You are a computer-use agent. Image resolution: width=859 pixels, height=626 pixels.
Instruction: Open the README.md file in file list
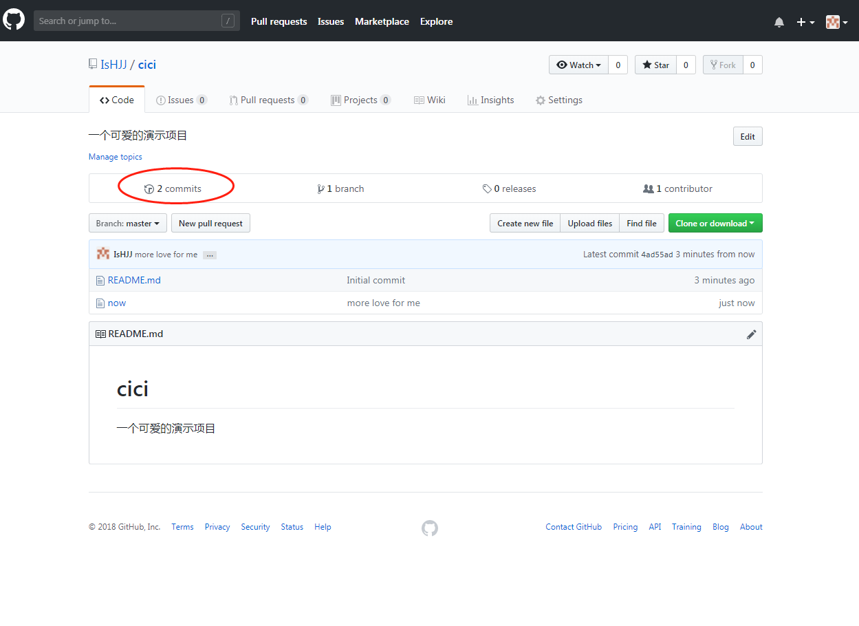[134, 280]
